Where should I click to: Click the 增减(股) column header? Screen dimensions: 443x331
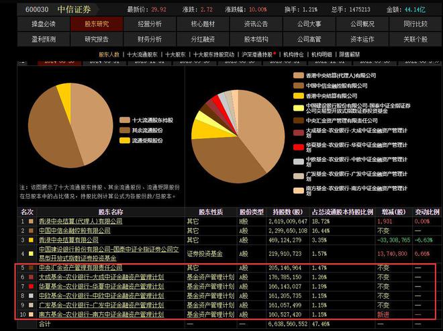393,212
